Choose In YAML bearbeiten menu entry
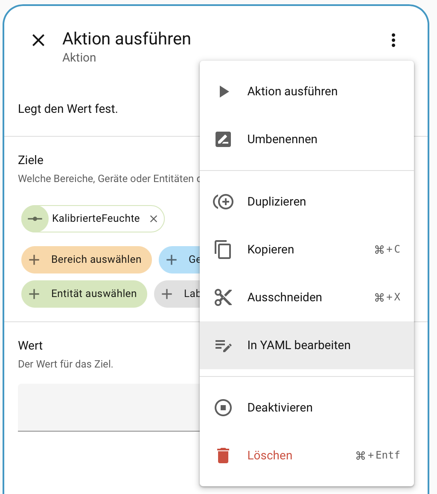This screenshot has width=437, height=494. point(299,345)
